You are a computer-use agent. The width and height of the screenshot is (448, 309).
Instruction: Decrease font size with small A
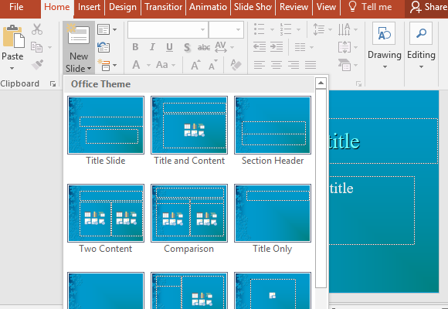(x=213, y=65)
